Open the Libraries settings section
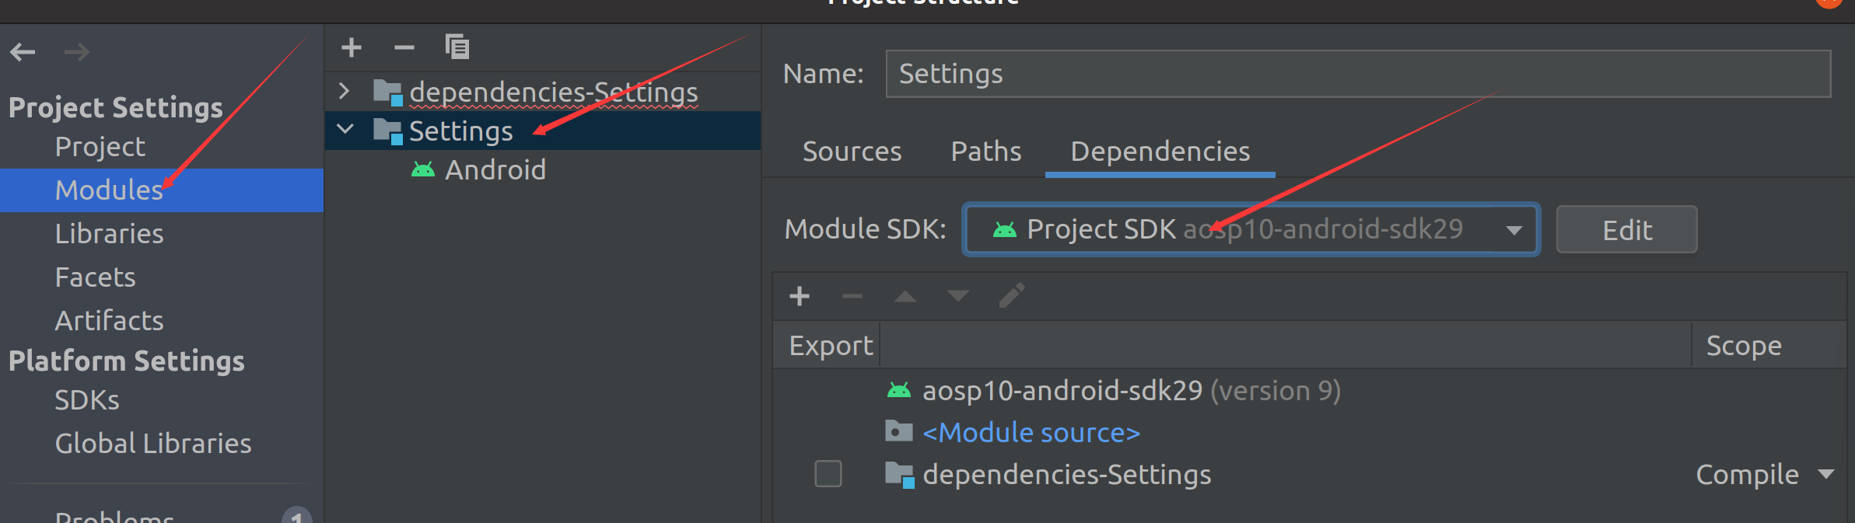The height and width of the screenshot is (523, 1855). point(109,234)
